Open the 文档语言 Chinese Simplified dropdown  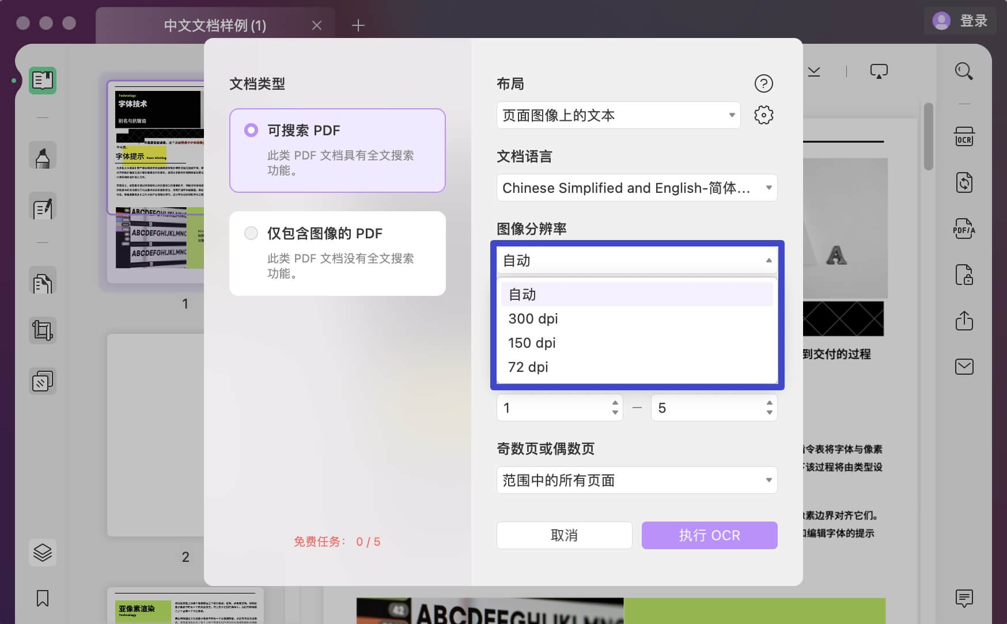pos(637,188)
